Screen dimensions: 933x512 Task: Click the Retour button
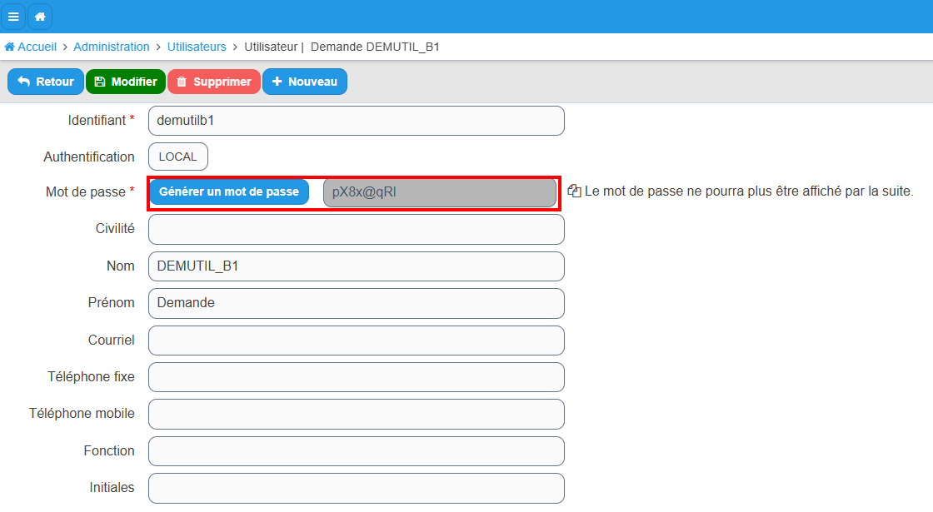(x=46, y=82)
